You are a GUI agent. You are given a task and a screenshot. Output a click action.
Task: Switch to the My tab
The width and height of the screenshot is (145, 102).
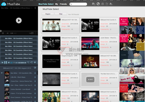click(x=57, y=4)
